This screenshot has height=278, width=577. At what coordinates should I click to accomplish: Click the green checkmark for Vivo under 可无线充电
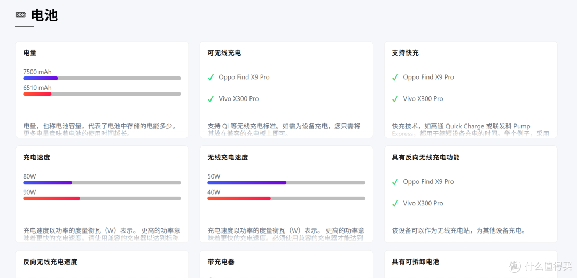point(211,99)
